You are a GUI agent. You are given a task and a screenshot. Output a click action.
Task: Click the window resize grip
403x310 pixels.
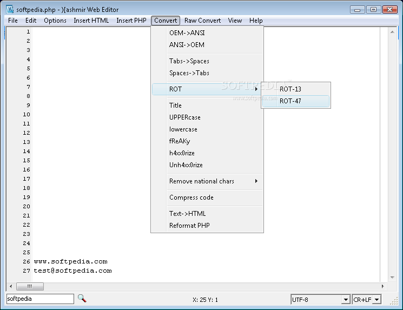pos(394,301)
